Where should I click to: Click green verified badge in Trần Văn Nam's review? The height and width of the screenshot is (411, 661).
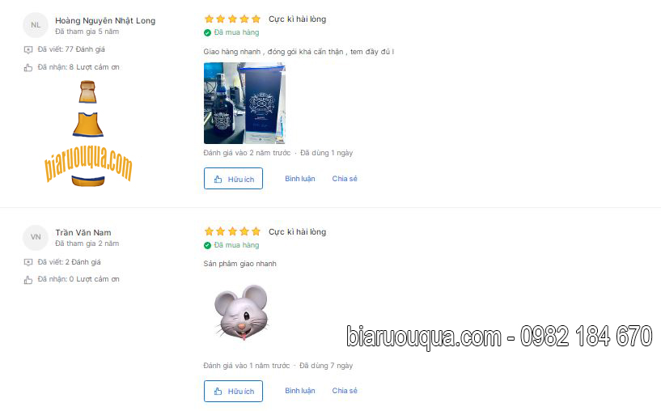tap(207, 245)
